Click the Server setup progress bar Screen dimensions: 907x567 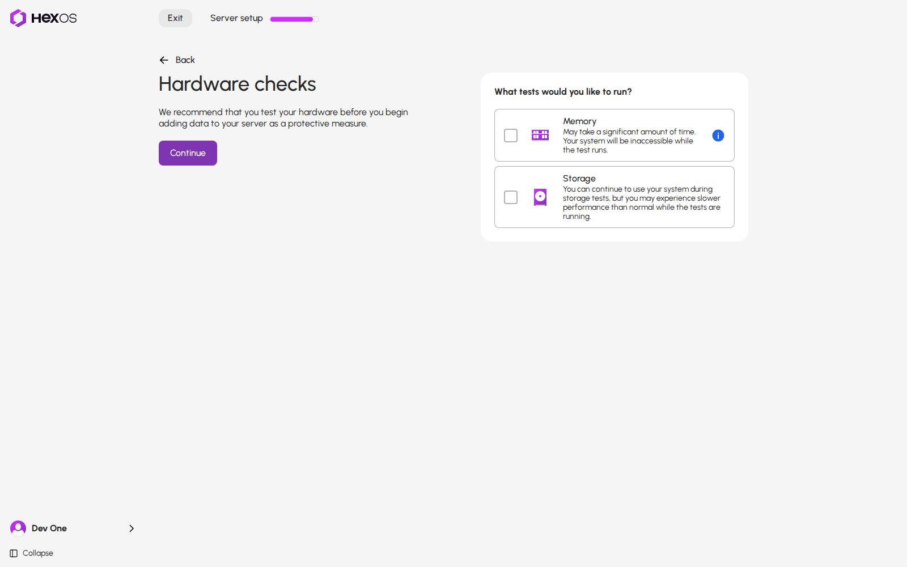tap(295, 19)
